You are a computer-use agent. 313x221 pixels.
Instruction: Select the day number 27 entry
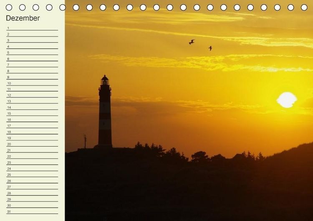pyautogui.click(x=32, y=187)
